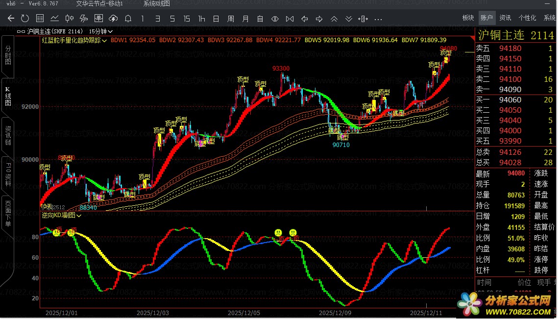Open the cloud sync icon
This screenshot has height=320, width=559.
pos(113,19)
